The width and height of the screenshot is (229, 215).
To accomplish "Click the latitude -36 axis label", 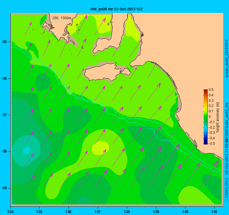I will [x=4, y=79].
